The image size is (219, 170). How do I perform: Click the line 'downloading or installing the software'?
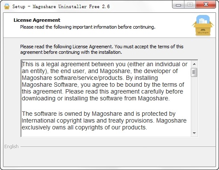96,98
